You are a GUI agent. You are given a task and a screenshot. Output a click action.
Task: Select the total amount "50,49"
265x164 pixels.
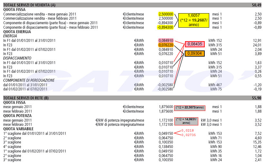click(x=257, y=5)
